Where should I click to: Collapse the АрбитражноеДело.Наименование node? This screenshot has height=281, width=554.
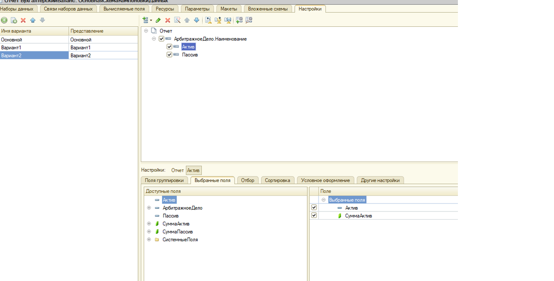click(154, 39)
